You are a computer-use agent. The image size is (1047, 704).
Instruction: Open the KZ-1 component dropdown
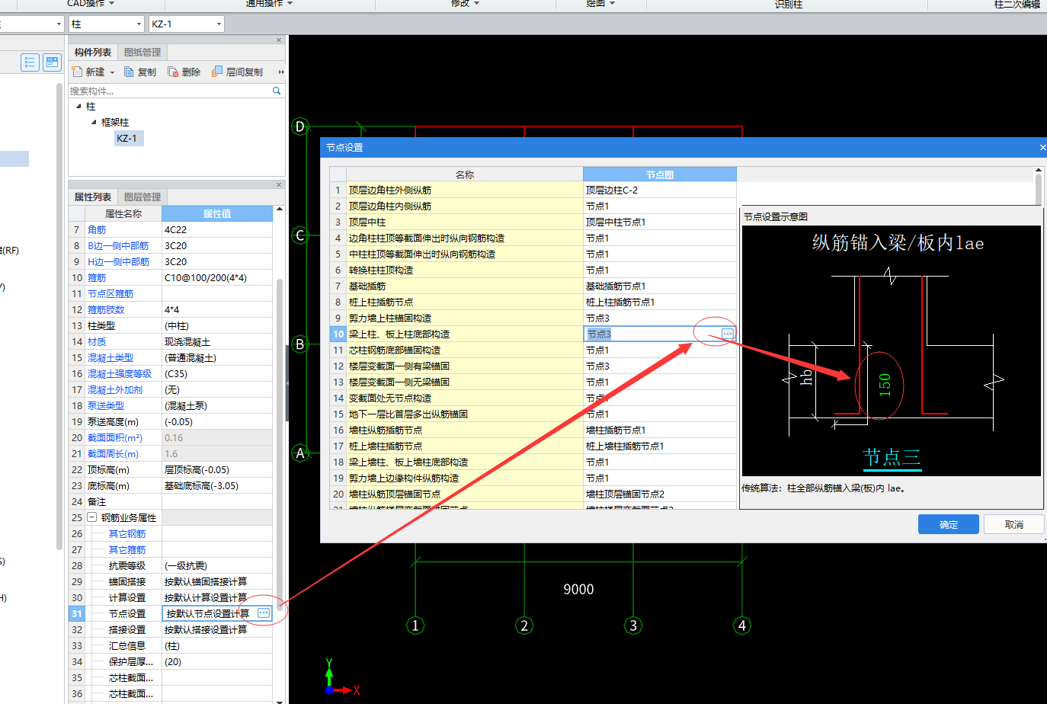(x=219, y=24)
